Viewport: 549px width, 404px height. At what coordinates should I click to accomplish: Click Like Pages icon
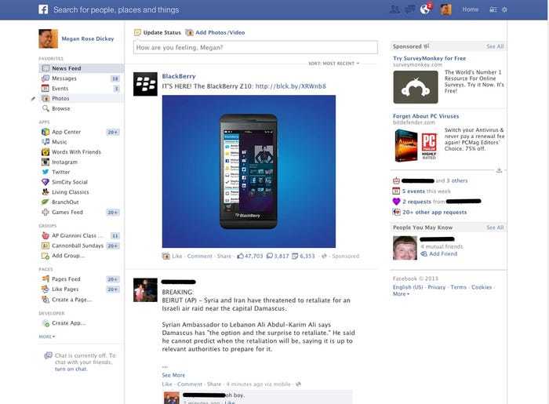click(45, 289)
